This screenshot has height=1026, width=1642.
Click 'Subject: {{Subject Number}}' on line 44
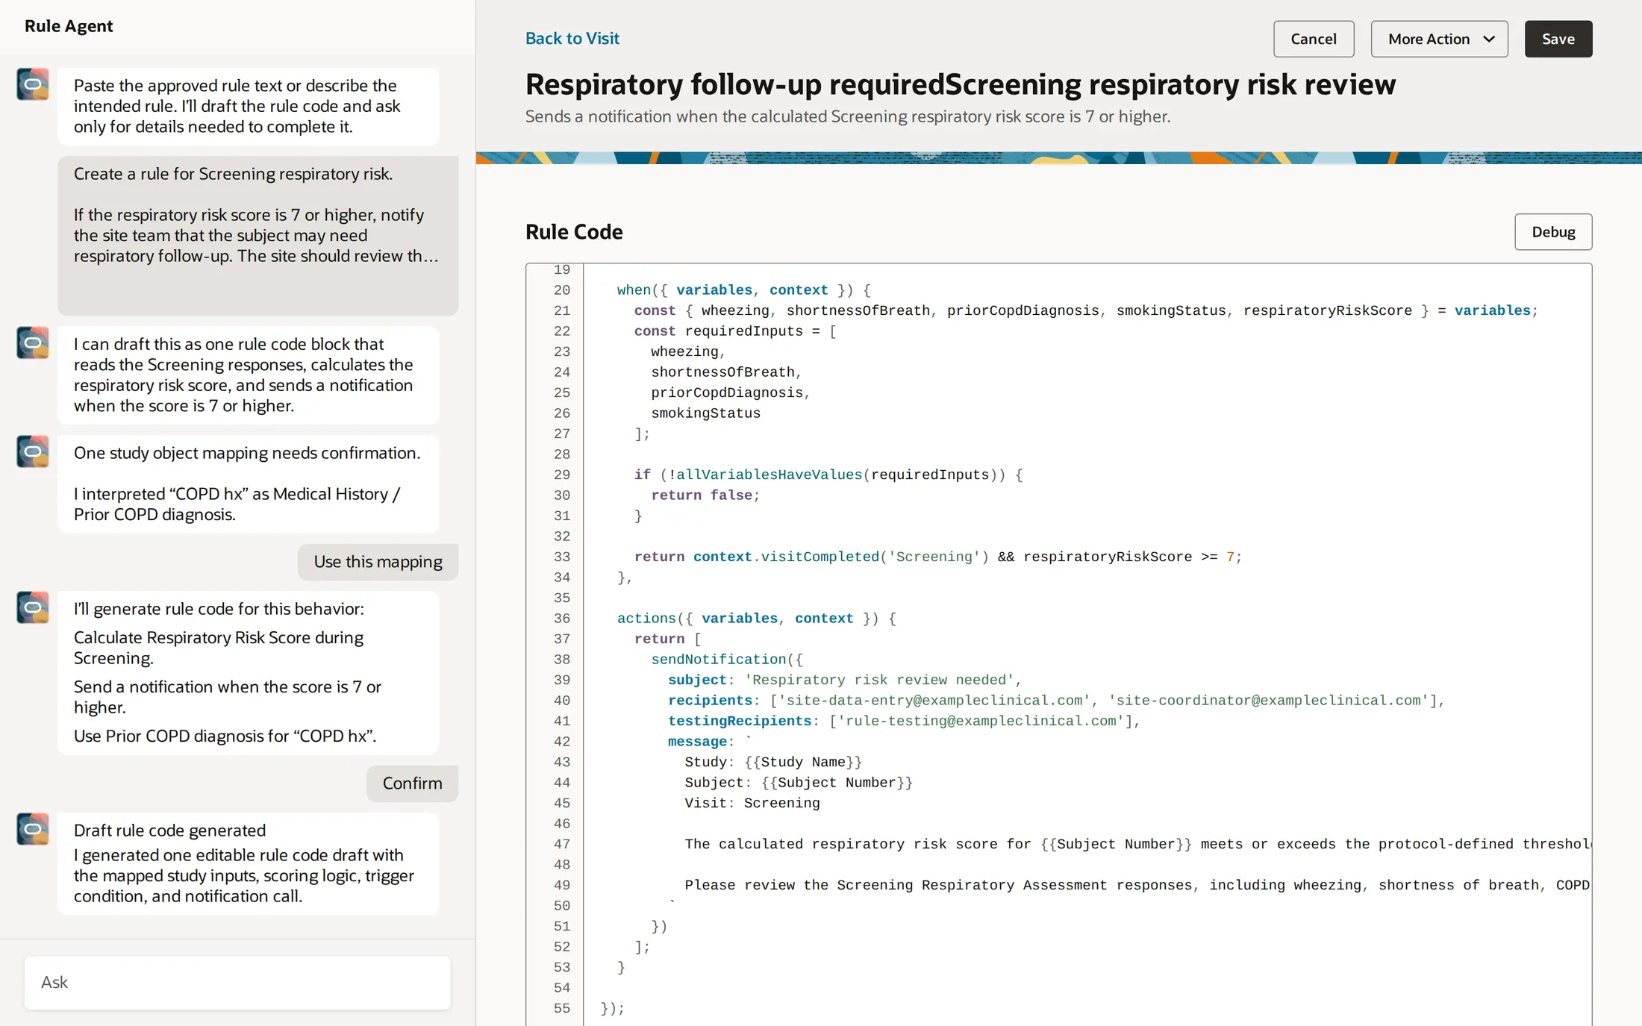[x=799, y=783]
